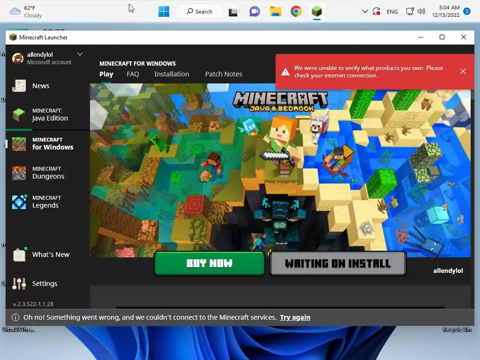Screen dimensions: 480x360
Task: Expand the account dropdown chevron
Action: pos(80,54)
